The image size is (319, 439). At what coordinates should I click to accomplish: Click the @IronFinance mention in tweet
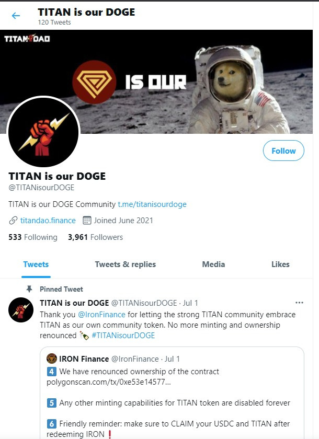[101, 315]
